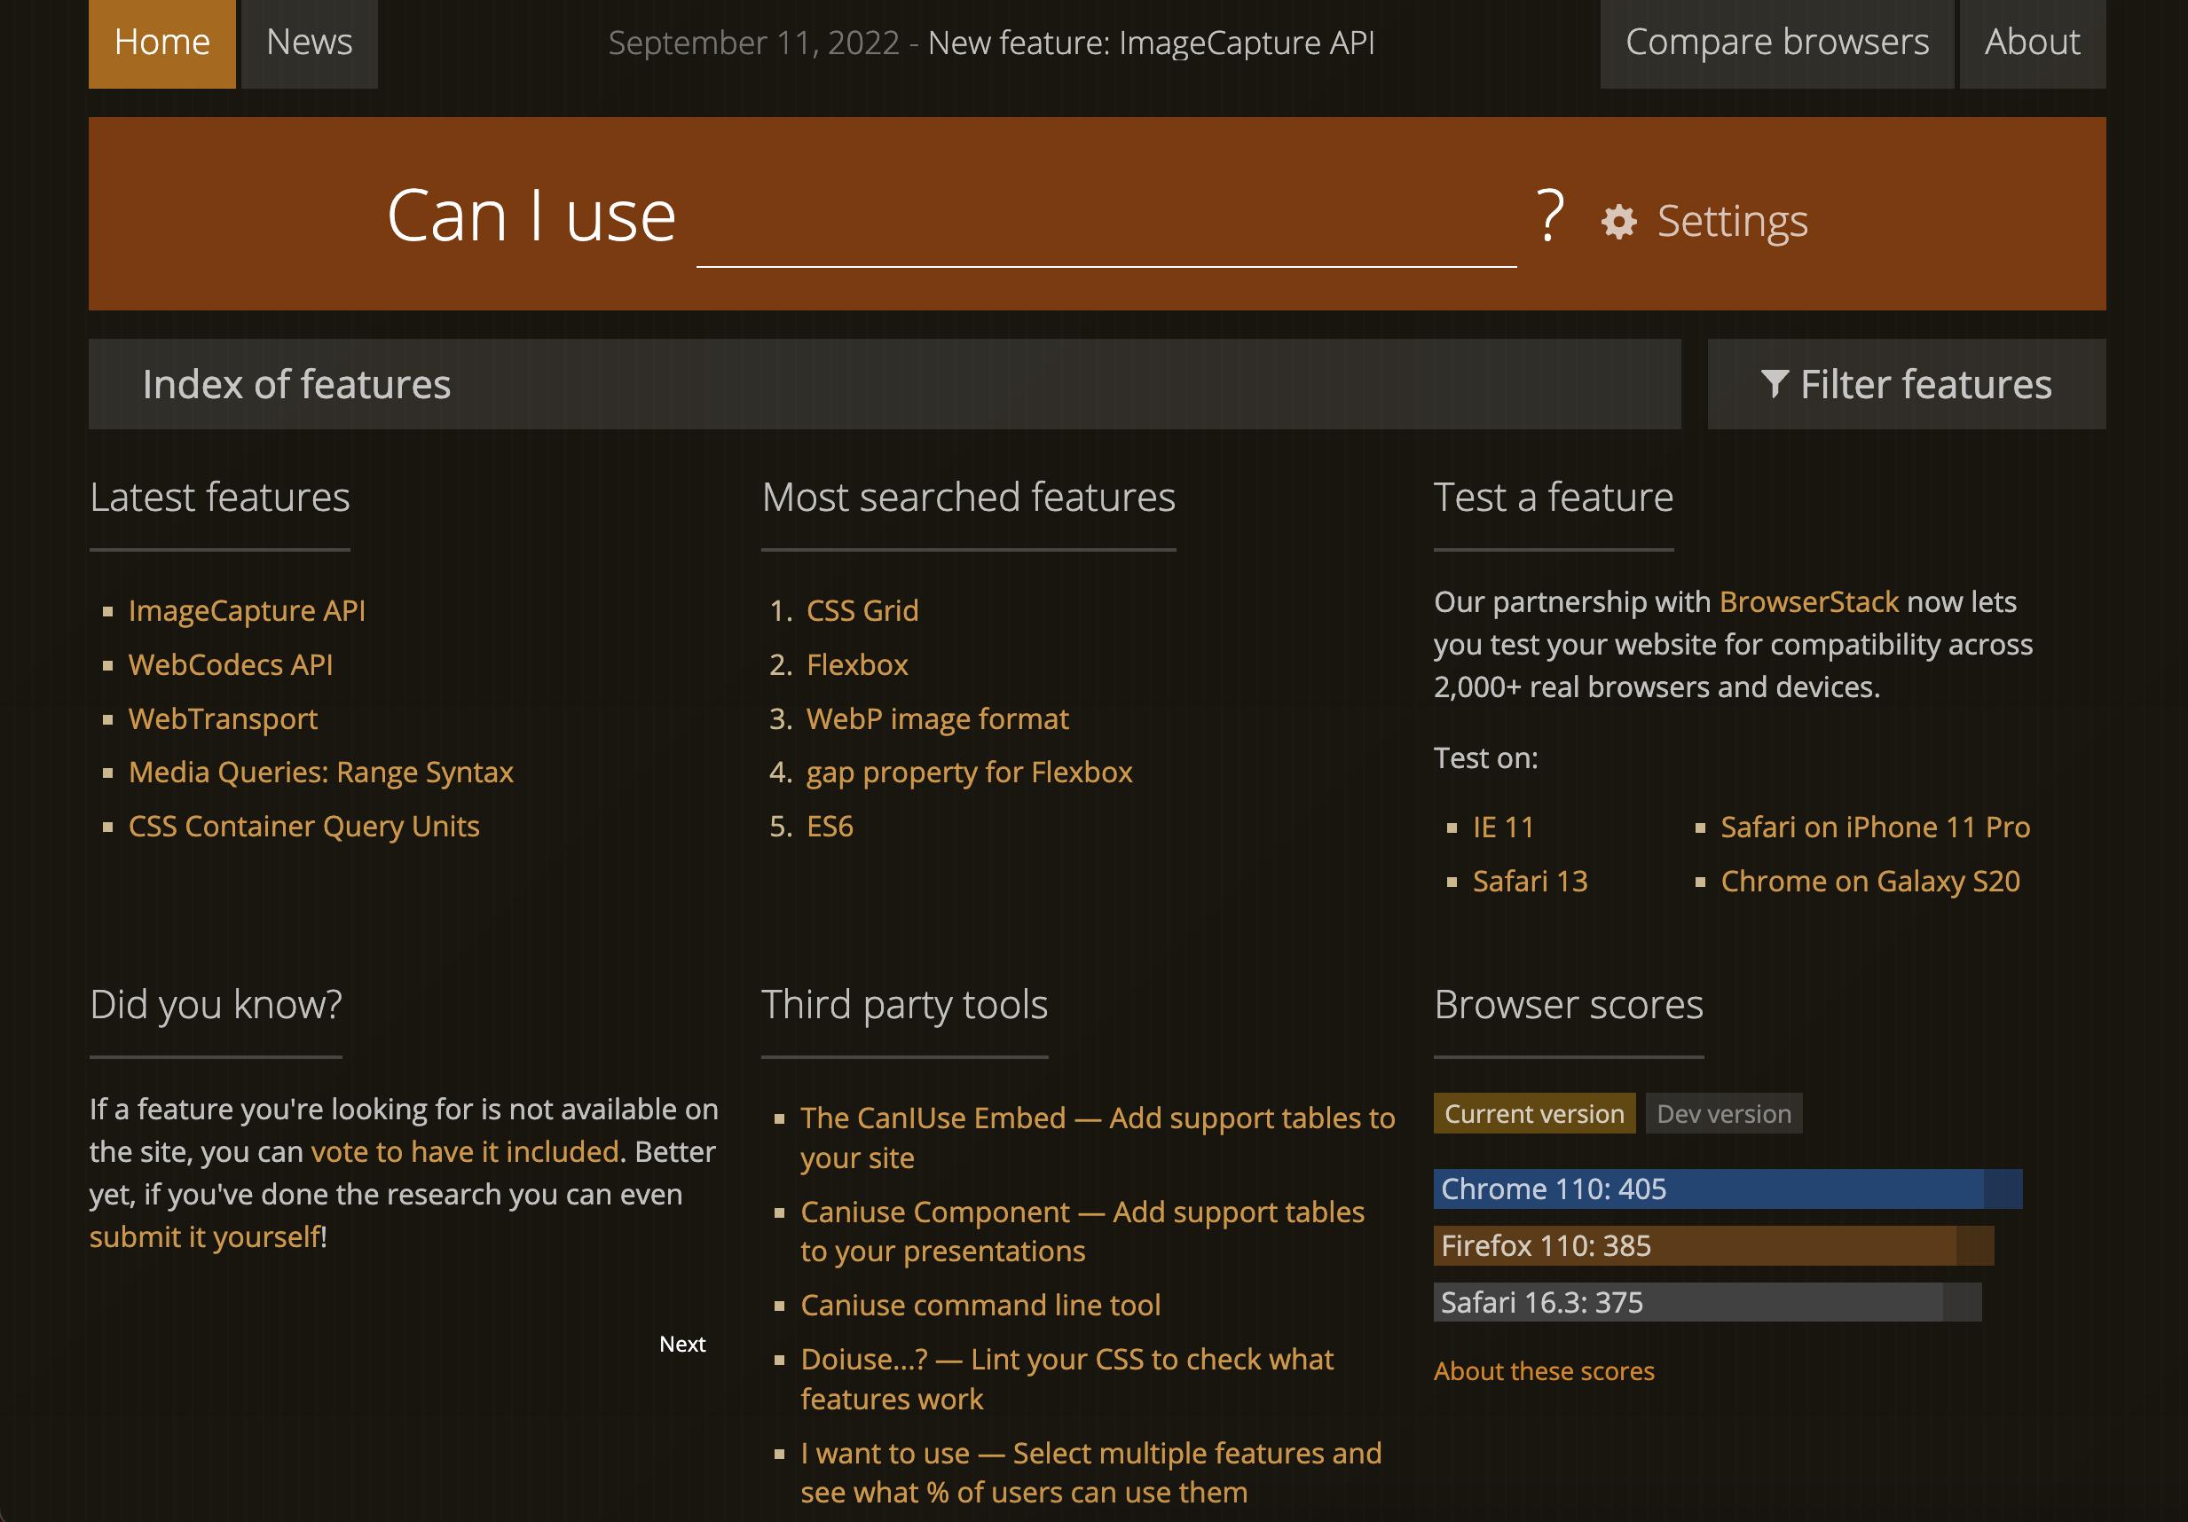Click the Settings gear icon
This screenshot has width=2188, height=1522.
(1618, 222)
